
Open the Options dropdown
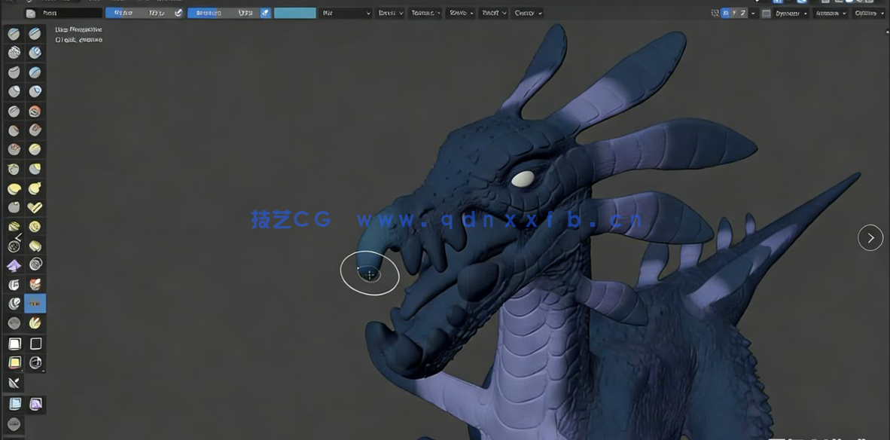point(871,13)
